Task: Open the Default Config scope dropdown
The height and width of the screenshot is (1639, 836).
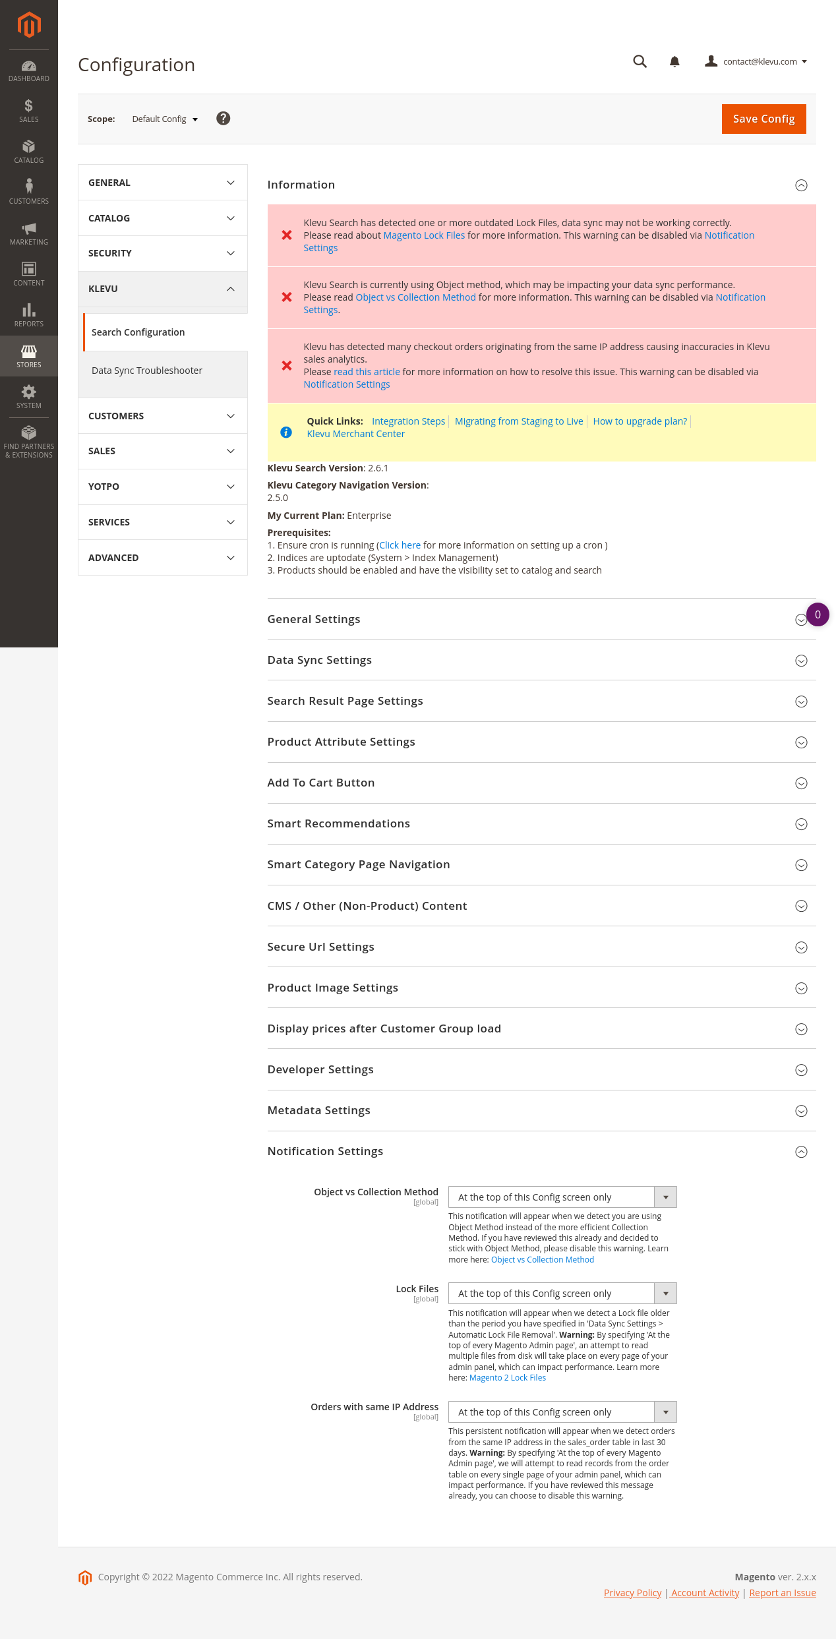Action: pyautogui.click(x=165, y=119)
